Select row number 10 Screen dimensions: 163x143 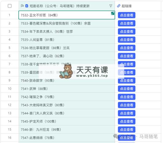10,89
